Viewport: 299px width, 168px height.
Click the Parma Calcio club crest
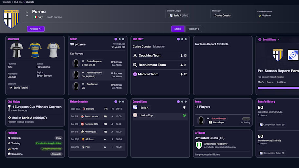tap(11, 19)
